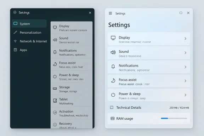Open the hamburger menu in light window

coord(110,13)
